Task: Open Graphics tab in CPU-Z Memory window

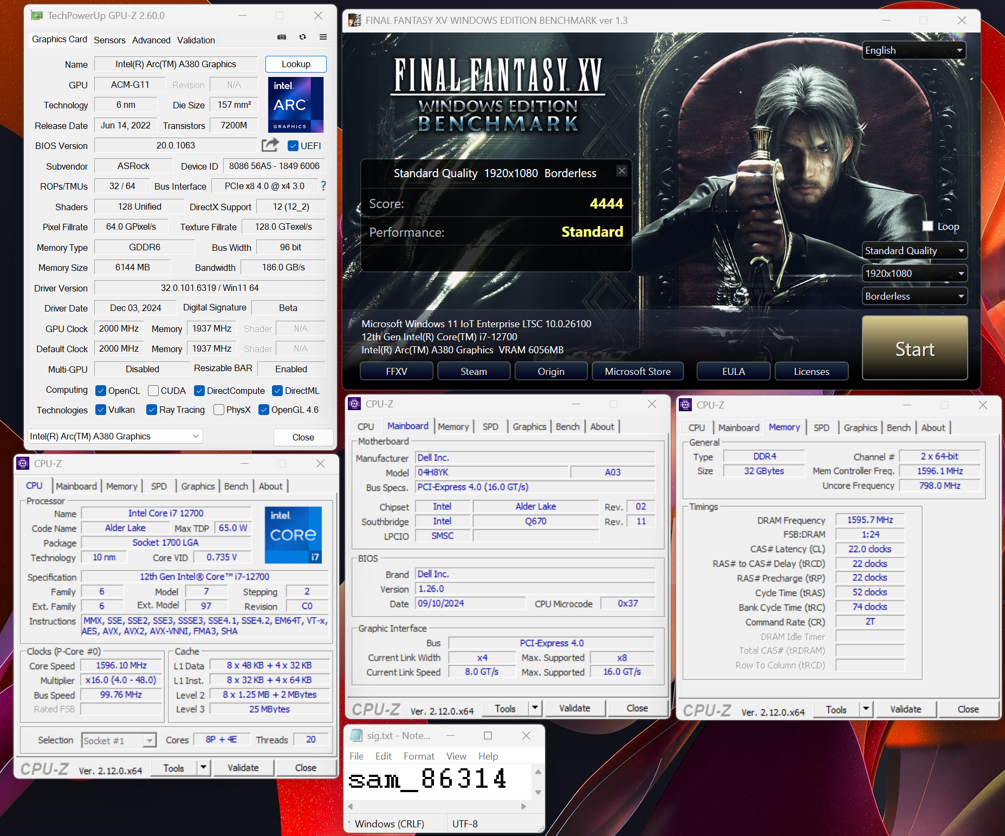Action: 860,427
